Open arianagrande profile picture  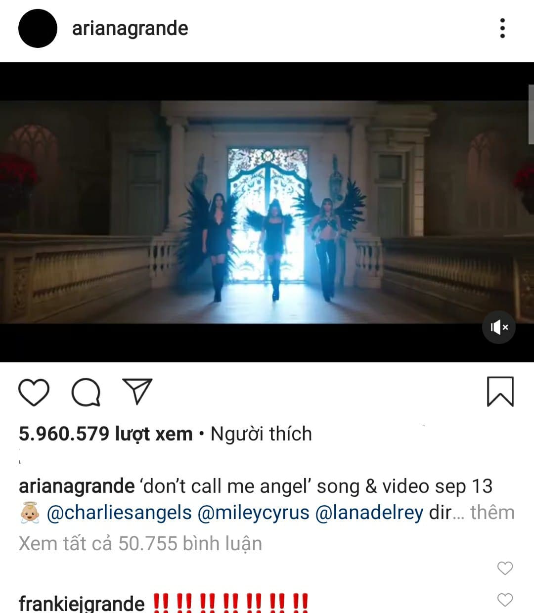pos(38,28)
